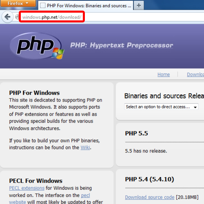Screen dimensions: 204x204
Task: Click the 'PHP For Windows' heading text
Action: [x=34, y=93]
